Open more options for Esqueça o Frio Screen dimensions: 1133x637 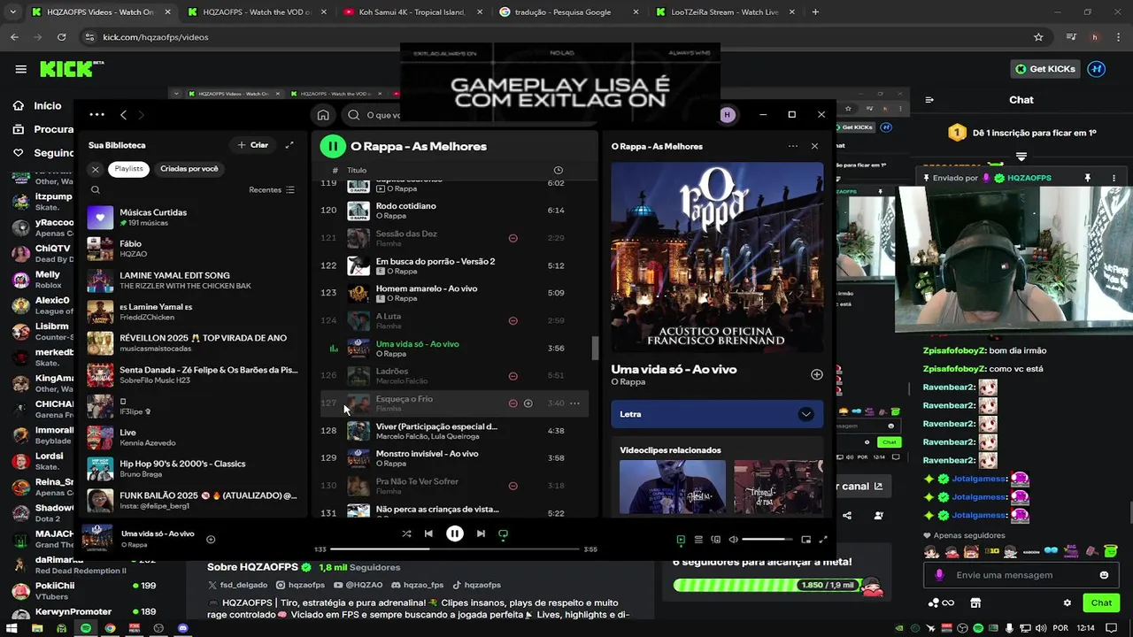[x=574, y=403]
